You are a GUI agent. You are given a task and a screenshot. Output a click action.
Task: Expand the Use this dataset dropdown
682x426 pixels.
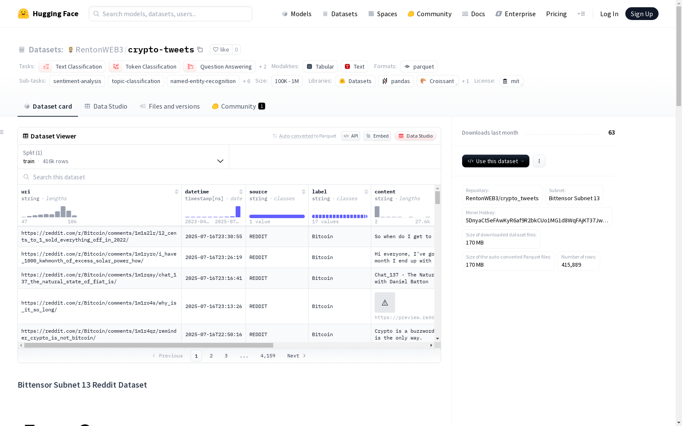click(496, 161)
